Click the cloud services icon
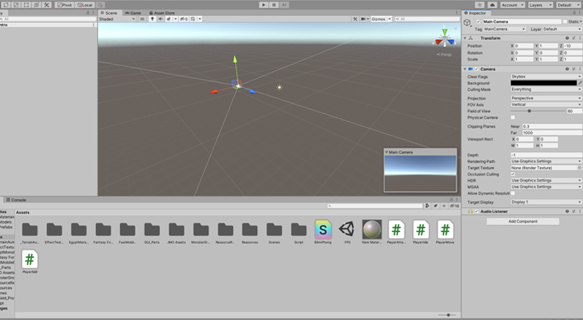The image size is (583, 320). (491, 4)
